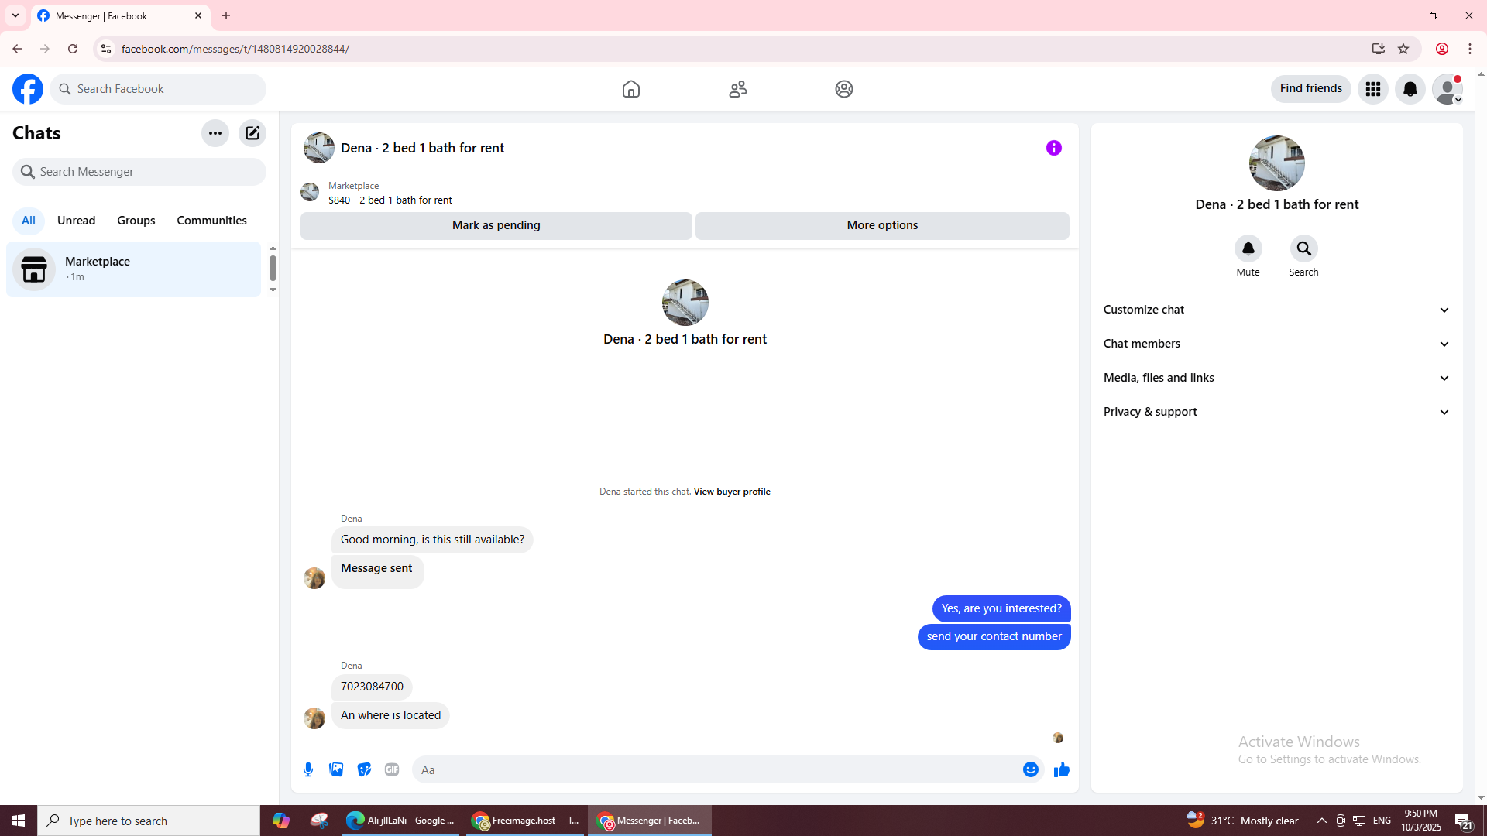Click the message "An where is located"
The height and width of the screenshot is (836, 1487).
[x=390, y=715]
